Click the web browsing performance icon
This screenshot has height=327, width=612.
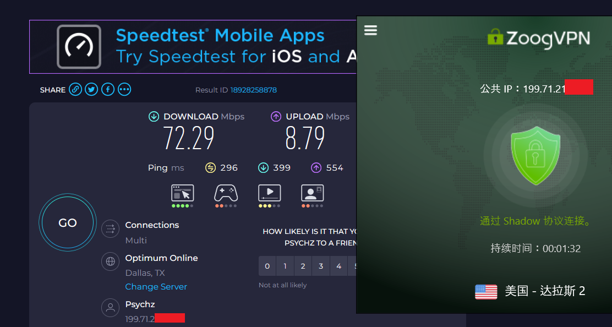(183, 193)
